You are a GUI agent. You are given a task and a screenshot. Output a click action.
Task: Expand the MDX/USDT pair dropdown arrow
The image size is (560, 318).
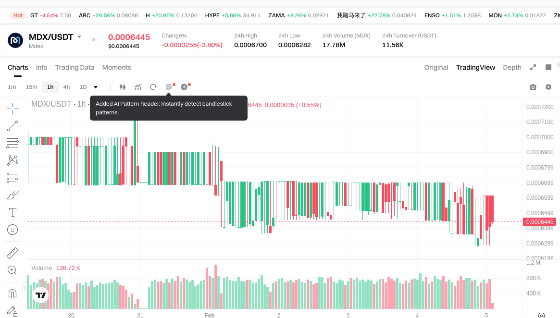[79, 37]
